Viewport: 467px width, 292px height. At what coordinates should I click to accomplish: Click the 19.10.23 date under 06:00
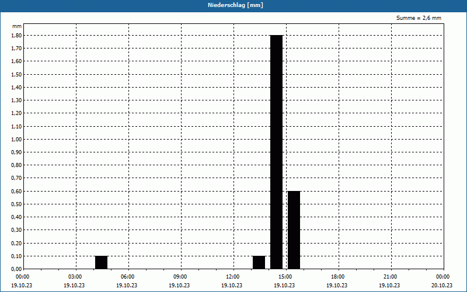point(127,285)
